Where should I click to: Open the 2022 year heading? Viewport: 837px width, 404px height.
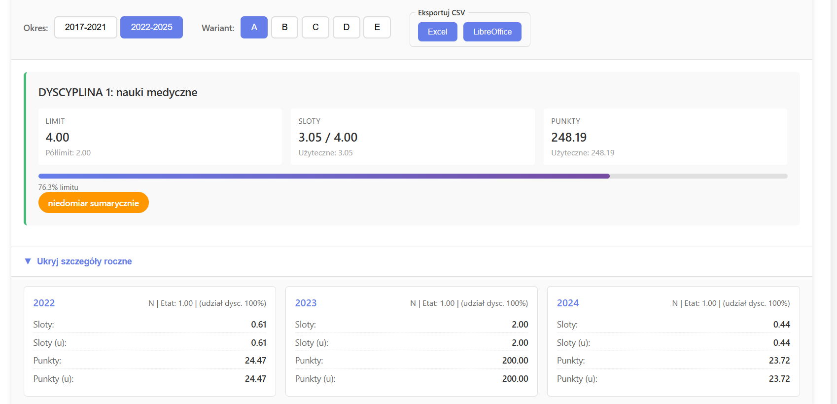click(44, 303)
